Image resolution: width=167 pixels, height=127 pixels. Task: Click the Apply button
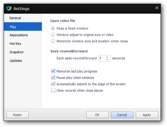tap(147, 115)
